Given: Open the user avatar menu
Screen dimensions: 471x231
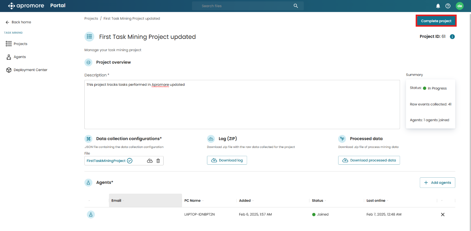Looking at the screenshot, I should point(460,6).
